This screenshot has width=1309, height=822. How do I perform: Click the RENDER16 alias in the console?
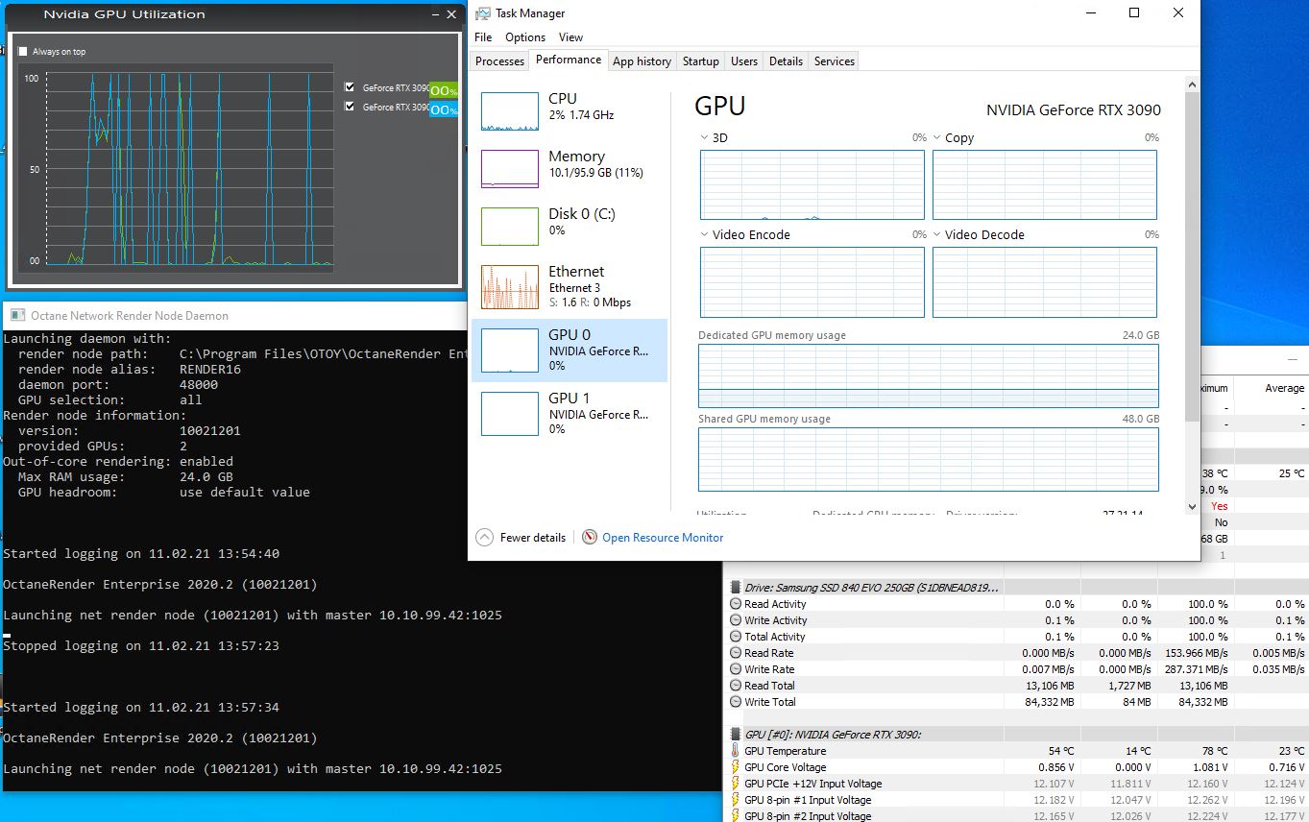click(x=210, y=369)
